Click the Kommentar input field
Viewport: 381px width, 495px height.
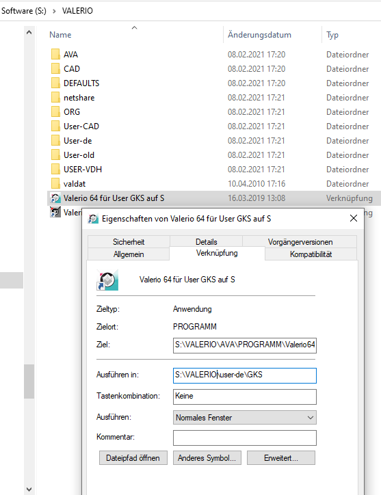pos(244,438)
